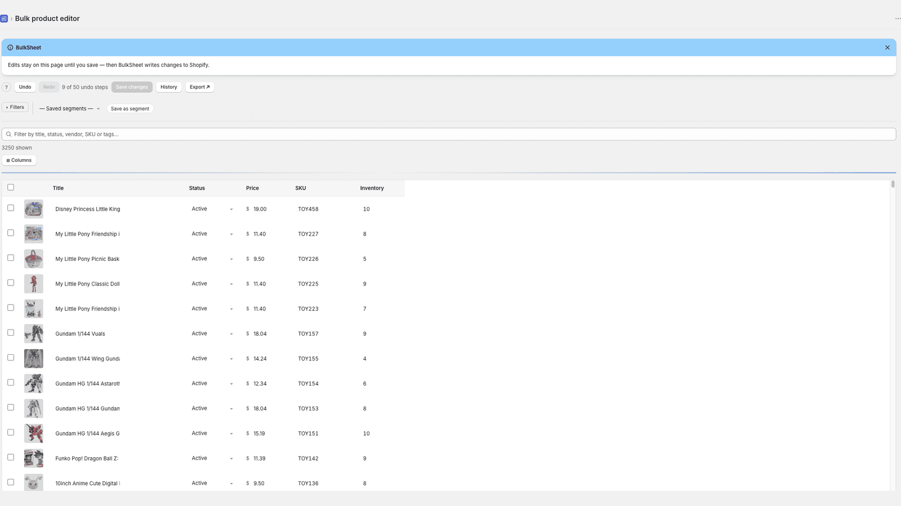The width and height of the screenshot is (901, 506).
Task: Click the Inventory column header
Action: (372, 188)
